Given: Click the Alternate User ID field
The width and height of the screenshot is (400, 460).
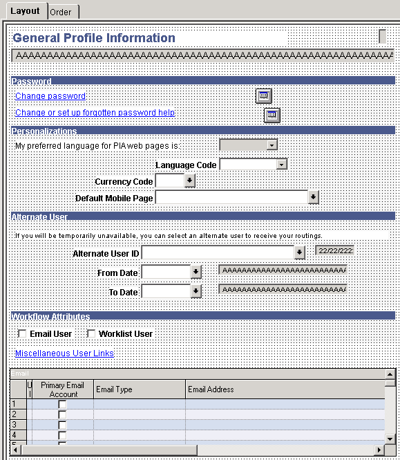Looking at the screenshot, I should [218, 252].
